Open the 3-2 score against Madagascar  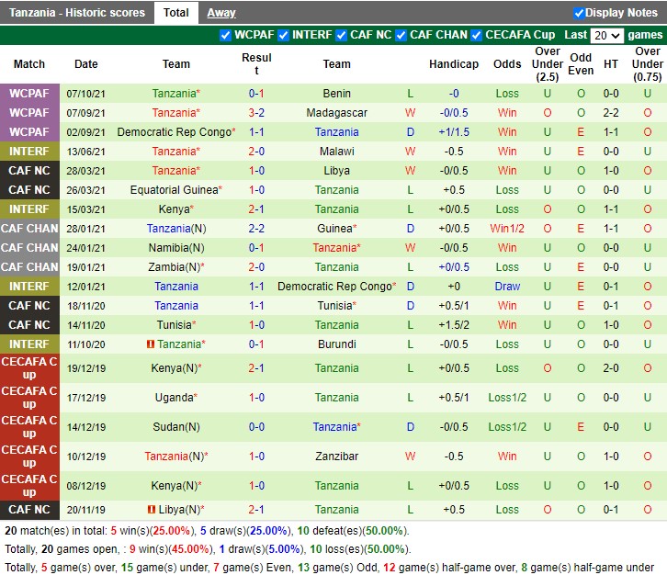[x=256, y=113]
